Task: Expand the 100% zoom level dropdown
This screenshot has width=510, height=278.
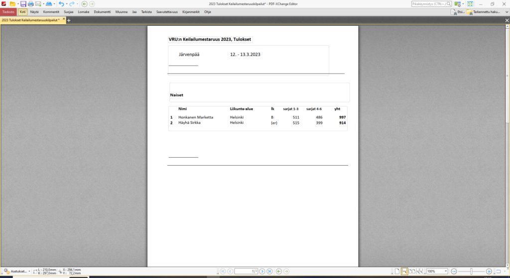Action: (446, 271)
